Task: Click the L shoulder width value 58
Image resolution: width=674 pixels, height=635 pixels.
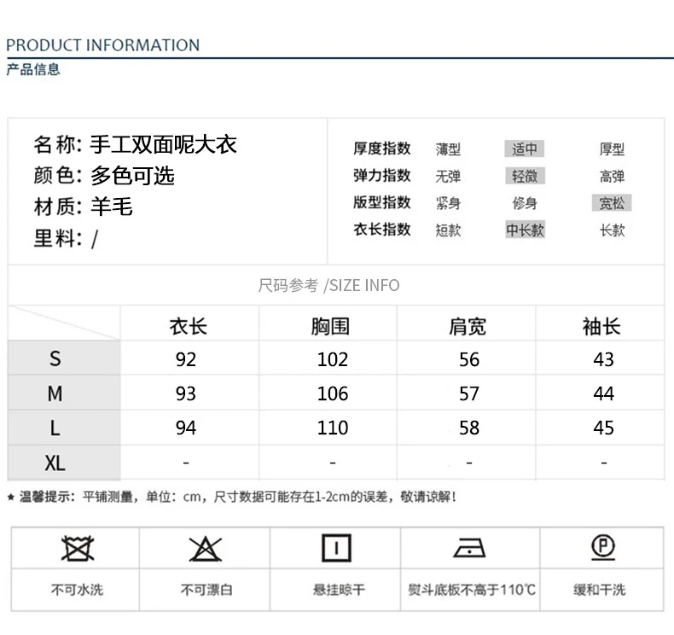Action: click(x=469, y=428)
